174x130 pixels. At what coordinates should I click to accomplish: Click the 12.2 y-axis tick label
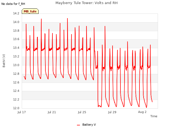point(16,99)
